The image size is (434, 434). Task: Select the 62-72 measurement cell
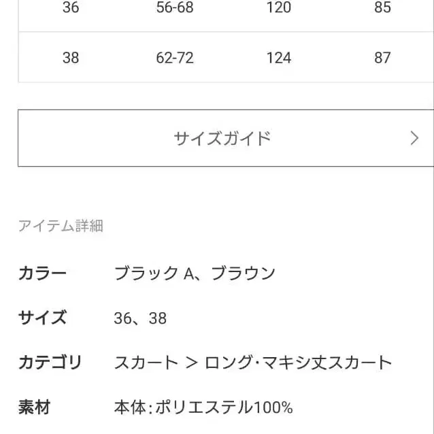175,58
